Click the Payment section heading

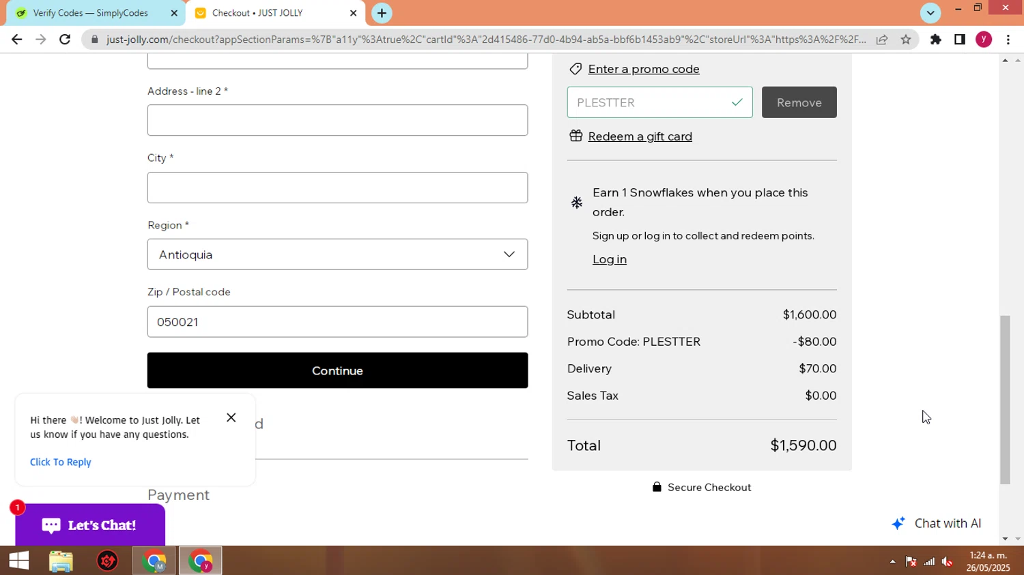point(178,495)
